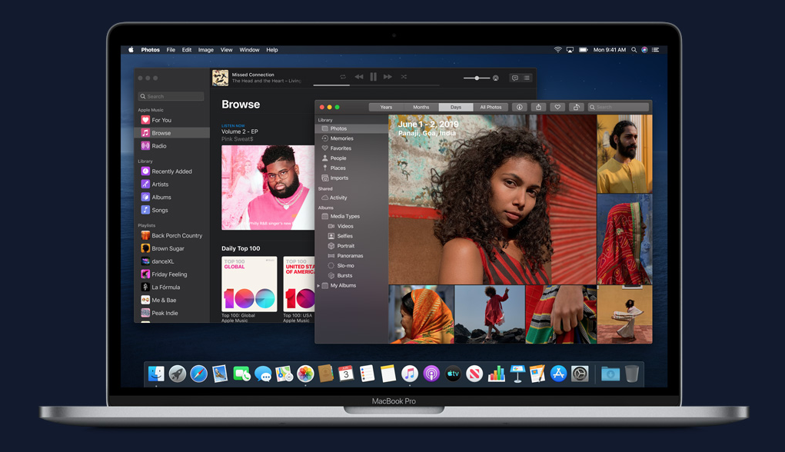Expand the My Albums disclosure triangle

(x=318, y=286)
